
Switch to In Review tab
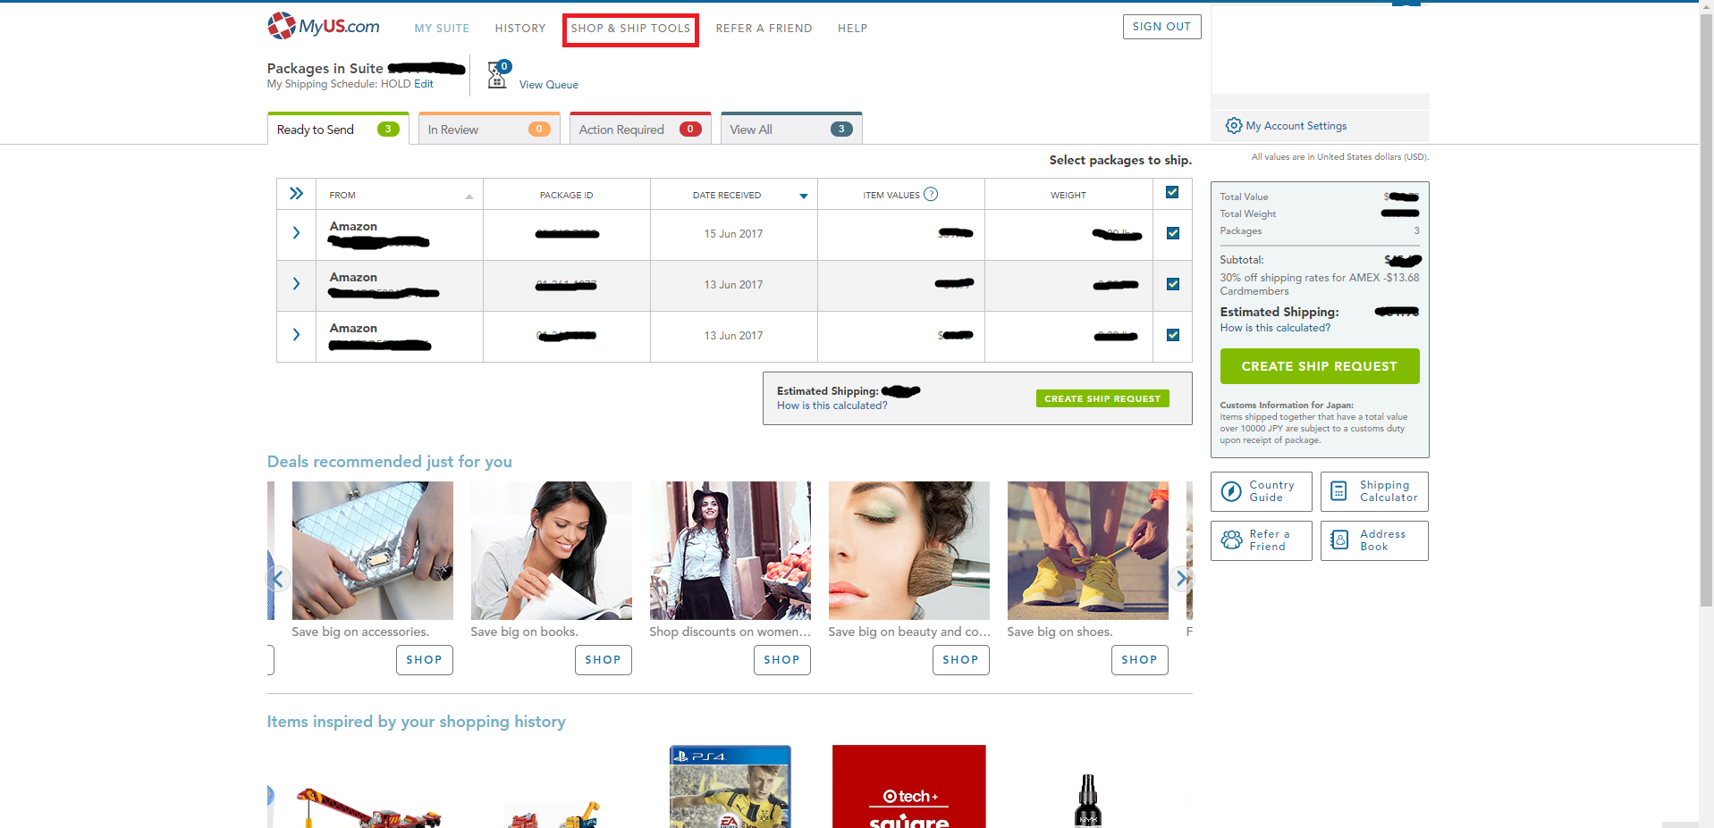(489, 129)
